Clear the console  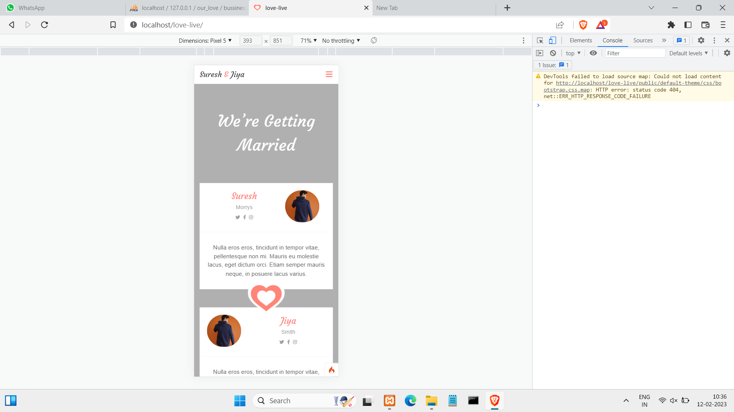coord(553,53)
